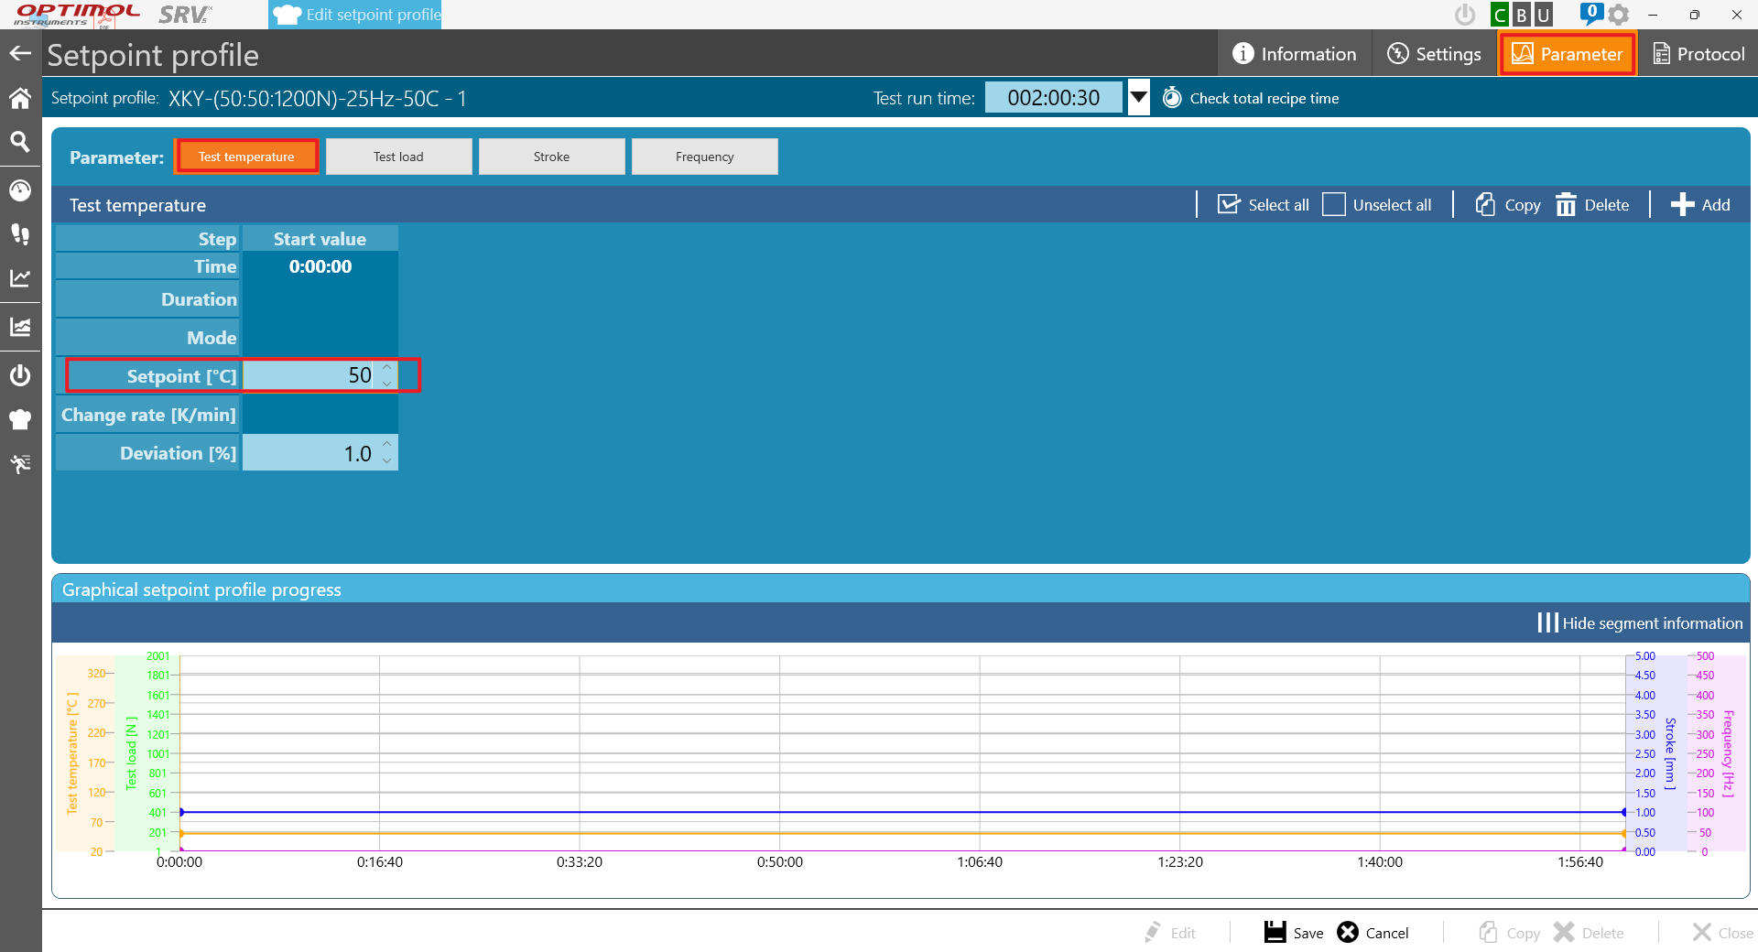Cancel editing the setpoint profile
This screenshot has width=1758, height=952.
[1373, 932]
